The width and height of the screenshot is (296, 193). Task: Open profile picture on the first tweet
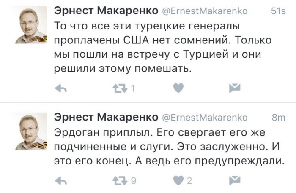(31, 25)
